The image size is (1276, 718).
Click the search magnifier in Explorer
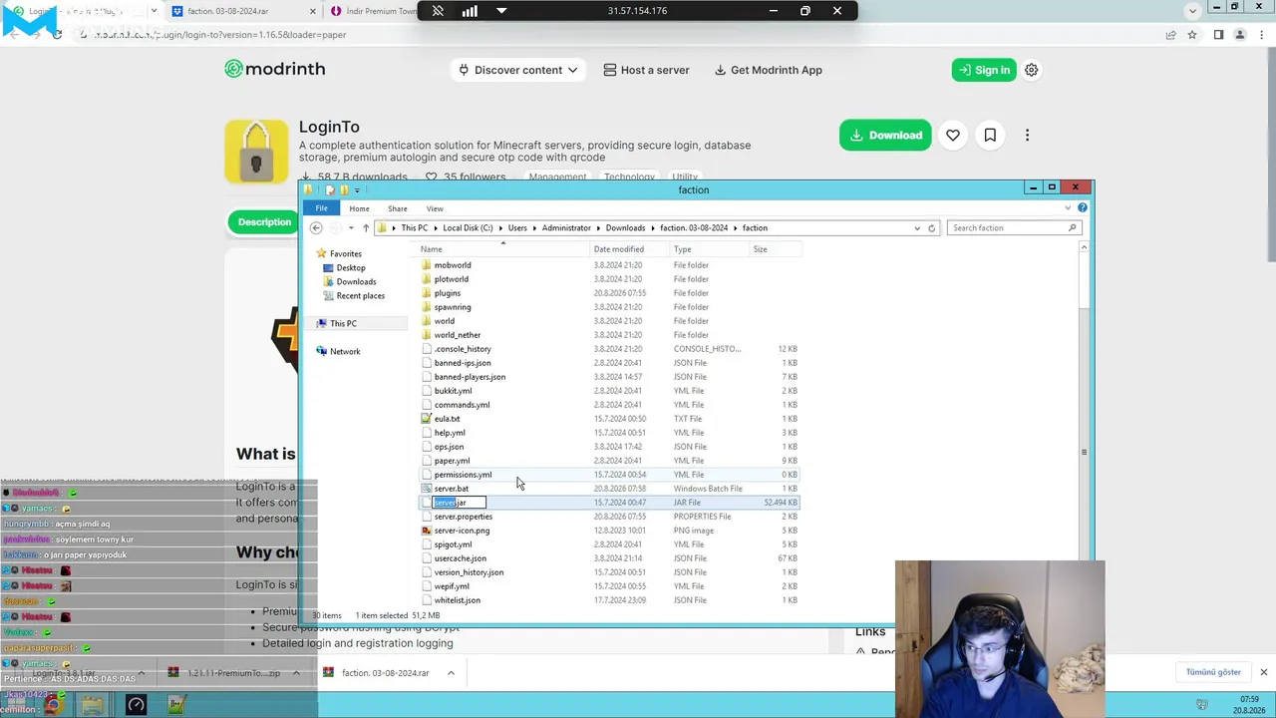tap(1073, 228)
